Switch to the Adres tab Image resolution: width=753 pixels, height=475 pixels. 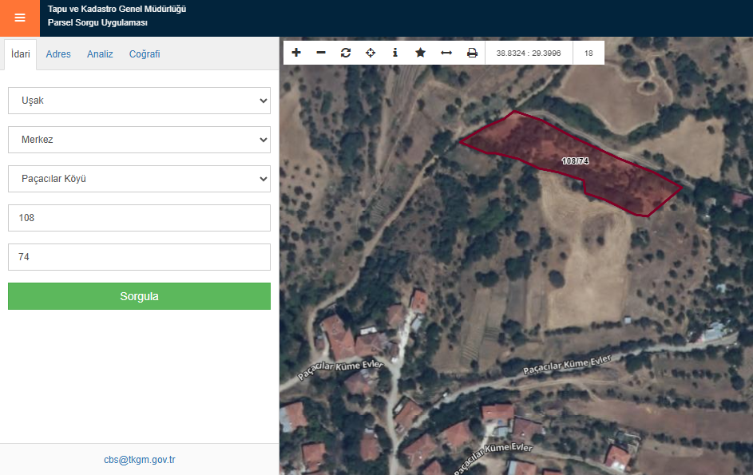coord(58,54)
